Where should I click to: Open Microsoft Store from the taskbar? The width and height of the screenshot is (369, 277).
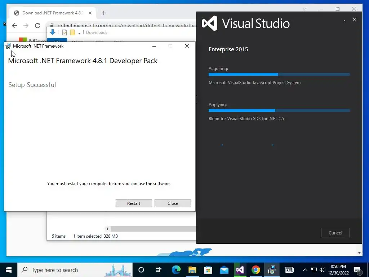(208, 270)
